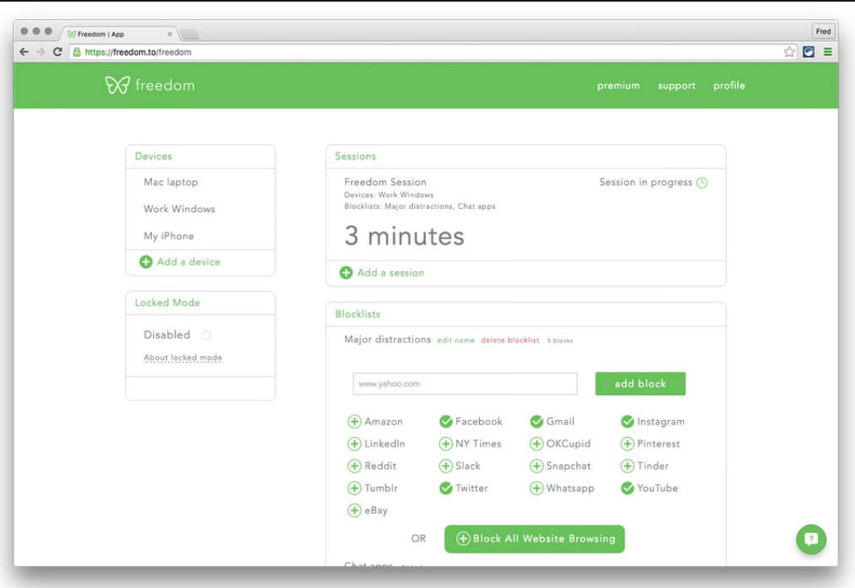Screen dimensions: 855x588
Task: Click the Freedom Session title
Action: pyautogui.click(x=385, y=182)
